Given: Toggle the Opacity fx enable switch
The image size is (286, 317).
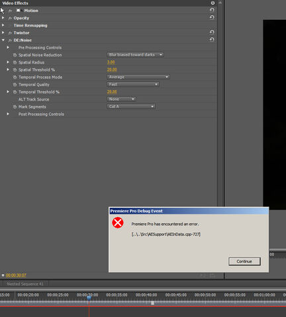Looking at the screenshot, I should tap(10, 18).
